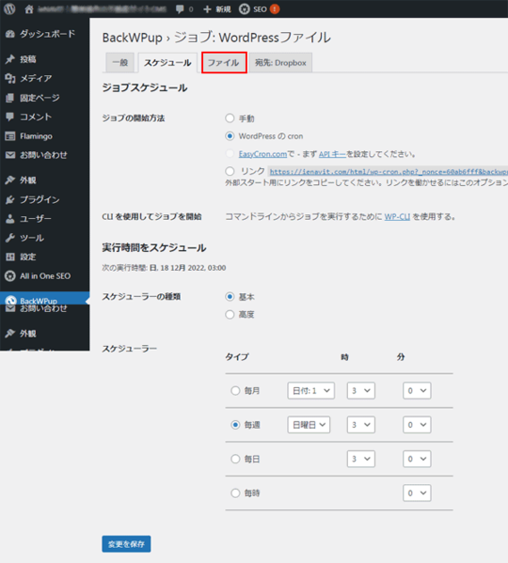Viewport: 508px width, 563px height.
Task: Open hour dropdown in 毎週 row
Action: [x=361, y=425]
